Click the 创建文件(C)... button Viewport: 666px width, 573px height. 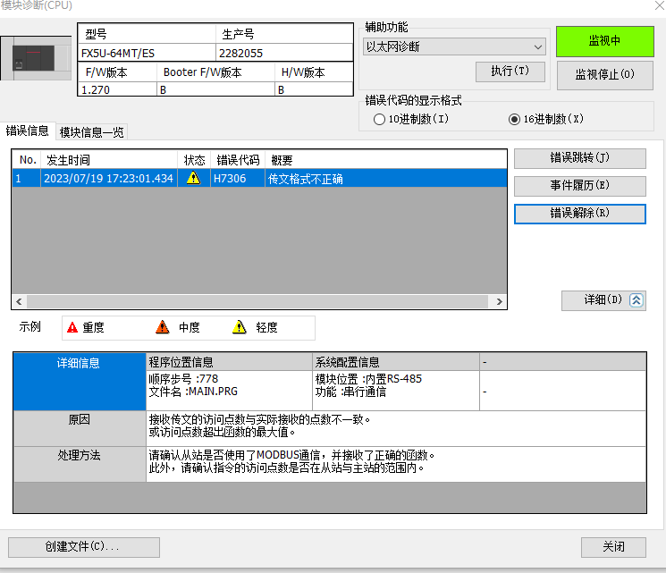[83, 546]
